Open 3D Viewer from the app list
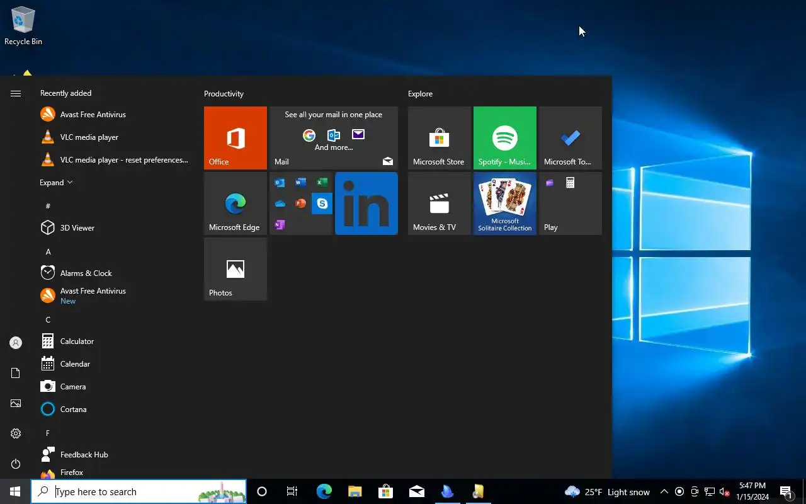Image resolution: width=806 pixels, height=504 pixels. point(115,228)
